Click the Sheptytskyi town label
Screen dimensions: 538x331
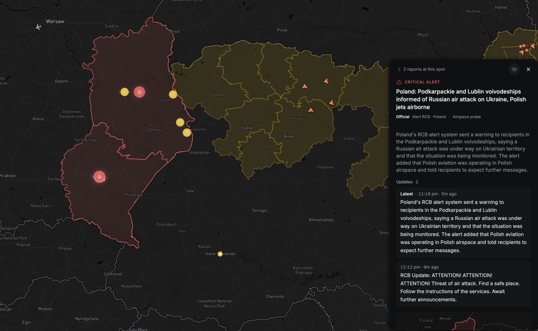(200, 153)
